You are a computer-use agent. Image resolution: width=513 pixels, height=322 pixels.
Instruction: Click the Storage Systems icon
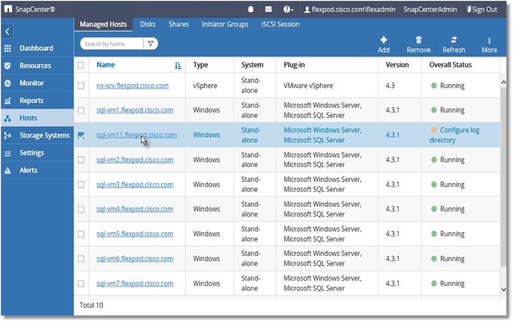[x=8, y=136]
